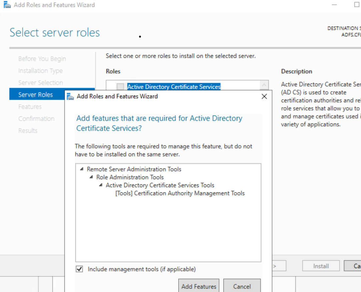The width and height of the screenshot is (361, 292).
Task: Close the inner wizard dialog
Action: point(264,96)
